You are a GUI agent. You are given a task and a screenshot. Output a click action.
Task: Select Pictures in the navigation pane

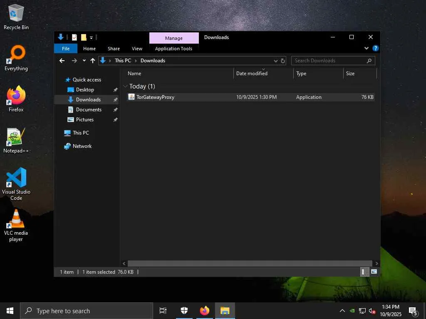point(85,119)
